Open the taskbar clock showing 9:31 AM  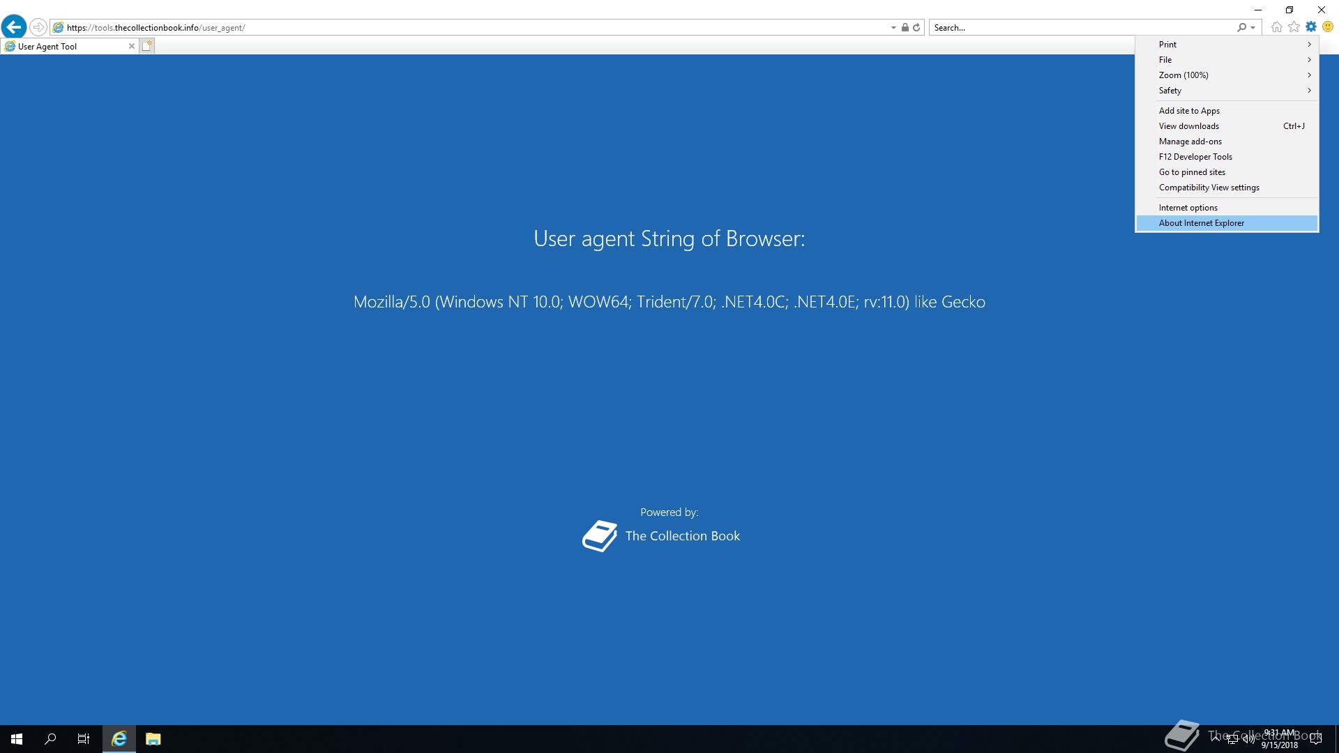tap(1279, 739)
